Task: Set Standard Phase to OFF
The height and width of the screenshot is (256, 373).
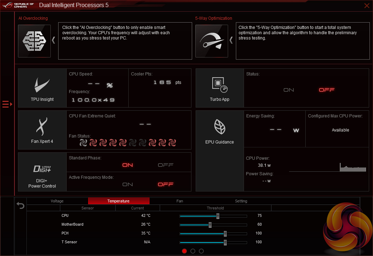Action: point(165,165)
